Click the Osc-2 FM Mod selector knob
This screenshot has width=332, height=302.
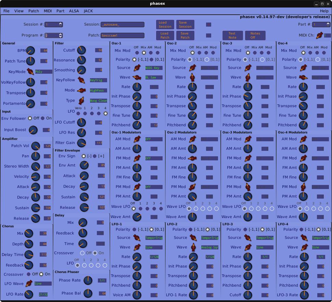(x=192, y=158)
